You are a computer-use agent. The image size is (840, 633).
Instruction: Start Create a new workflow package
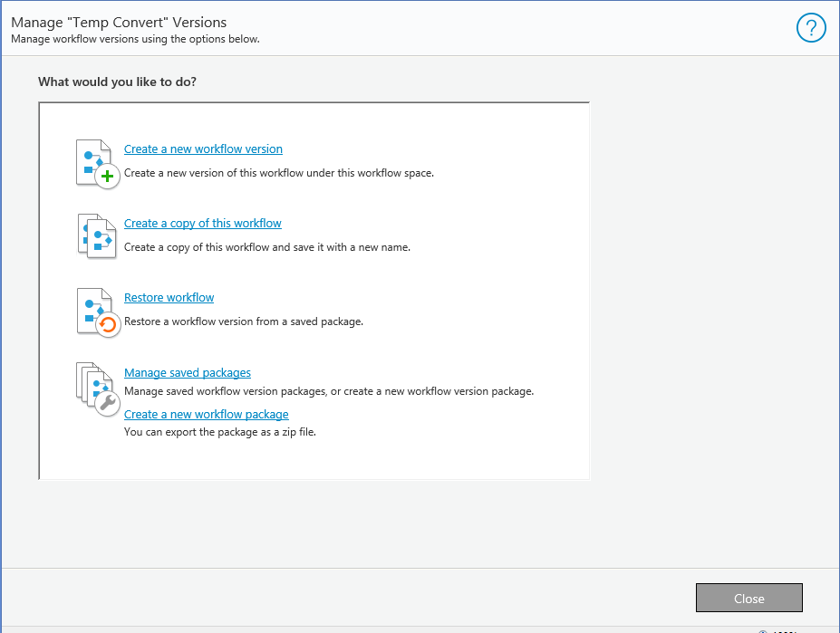(206, 415)
